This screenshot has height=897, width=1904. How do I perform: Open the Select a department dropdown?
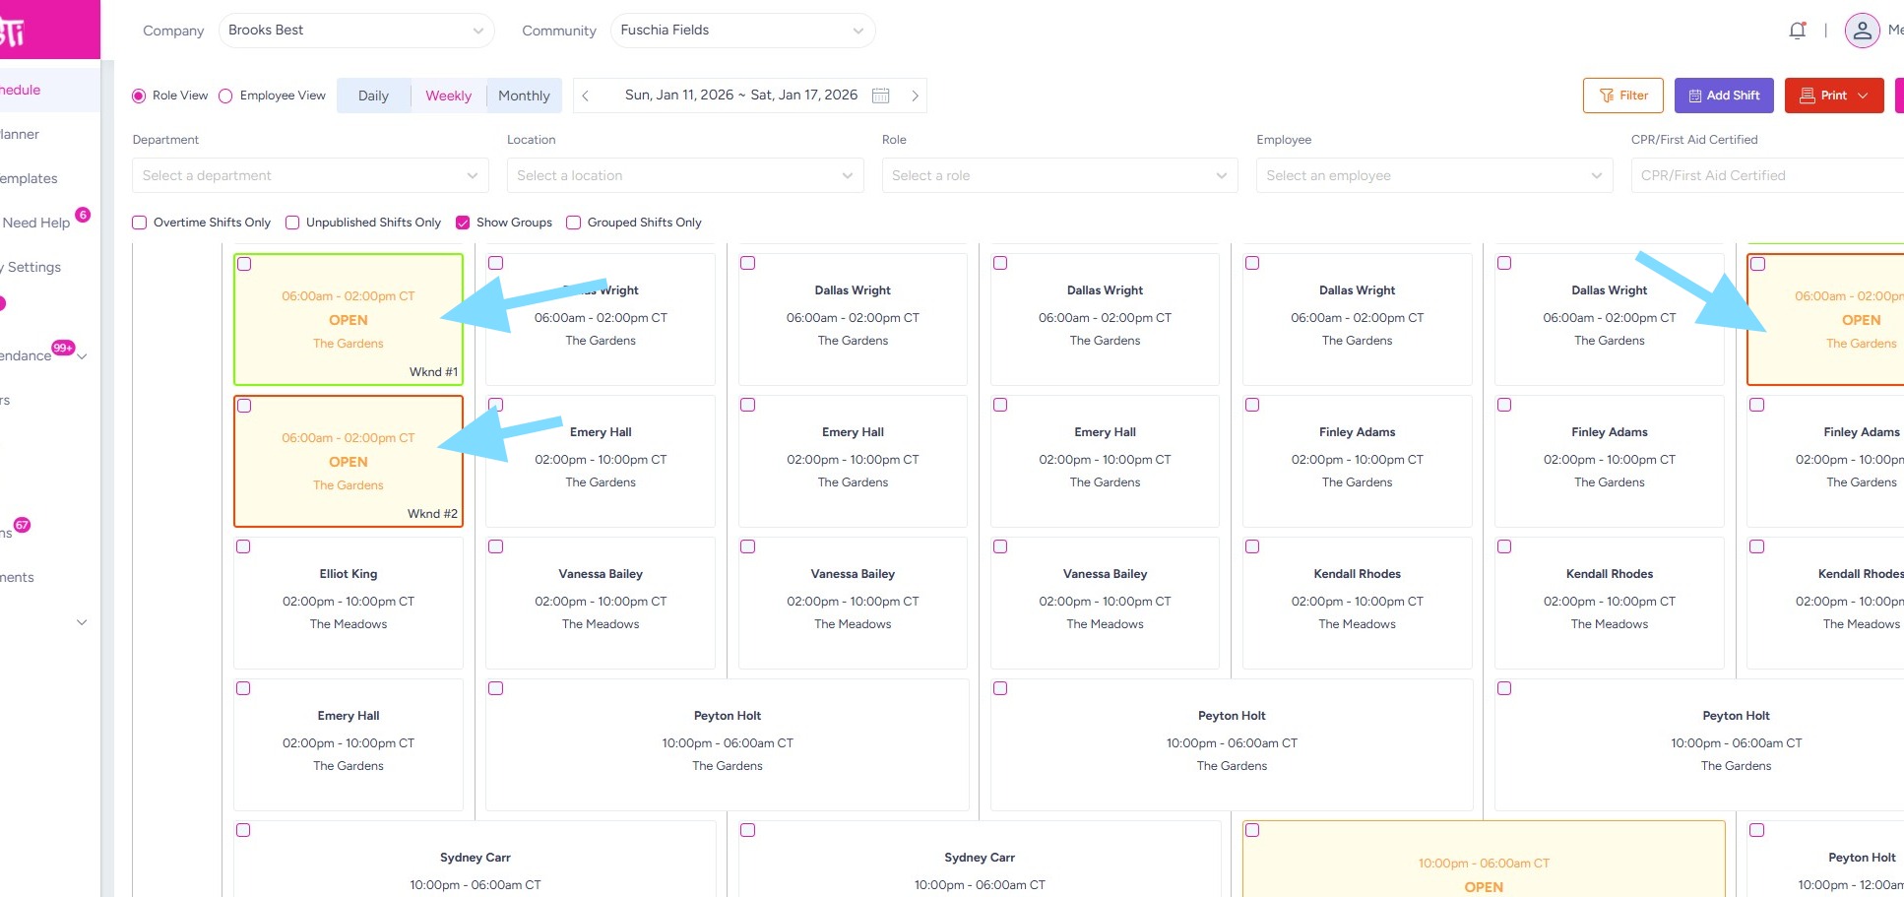(x=310, y=175)
